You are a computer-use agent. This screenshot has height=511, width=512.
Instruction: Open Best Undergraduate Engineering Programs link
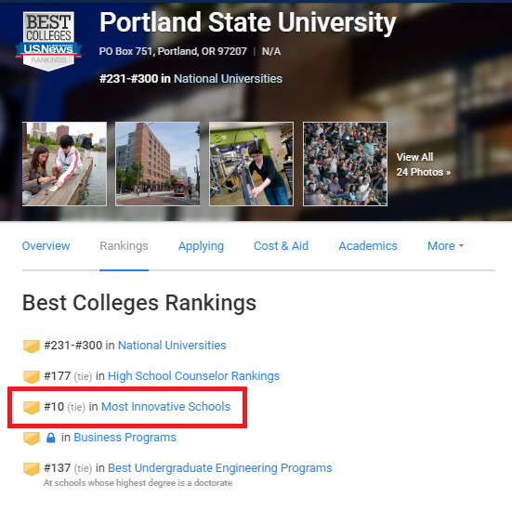click(219, 468)
